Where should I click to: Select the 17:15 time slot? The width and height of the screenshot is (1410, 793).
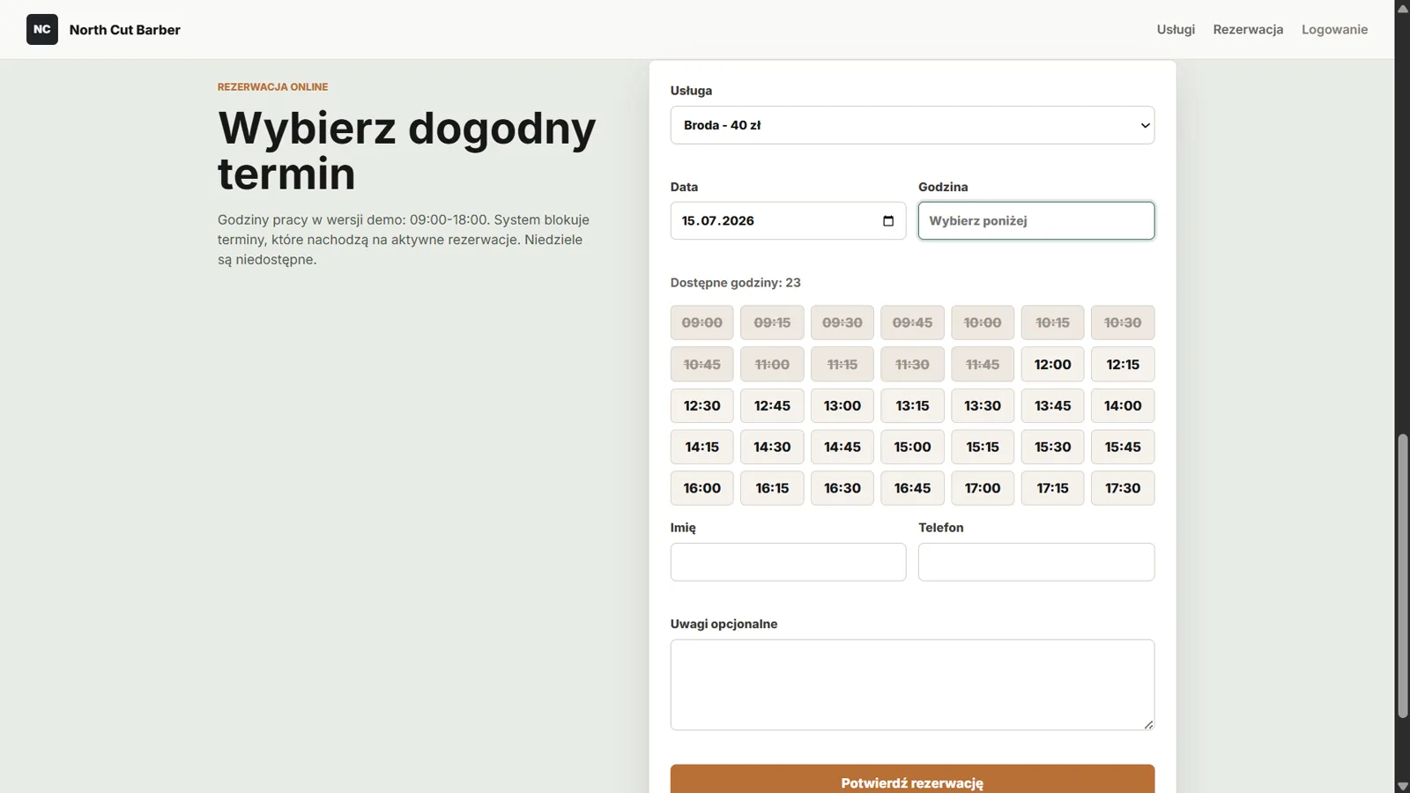pos(1052,488)
